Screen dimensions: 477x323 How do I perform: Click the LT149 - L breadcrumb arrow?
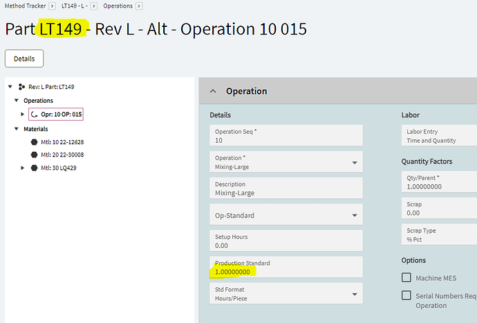[94, 6]
